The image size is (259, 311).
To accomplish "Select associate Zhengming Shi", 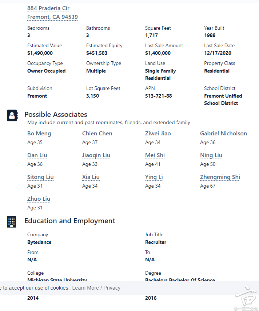I will pos(220,177).
